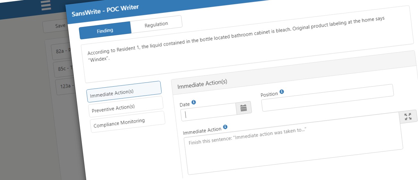Select the 123a violation item
The width and height of the screenshot is (418, 180).
(x=63, y=86)
